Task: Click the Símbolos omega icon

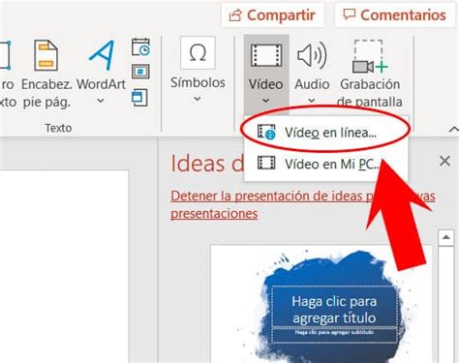Action: point(198,53)
